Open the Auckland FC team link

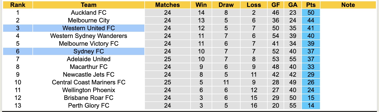(88, 13)
